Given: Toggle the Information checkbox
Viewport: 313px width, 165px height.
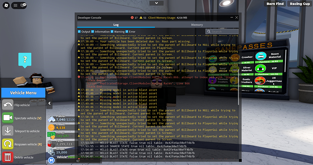Looking at the screenshot, I should (93, 32).
